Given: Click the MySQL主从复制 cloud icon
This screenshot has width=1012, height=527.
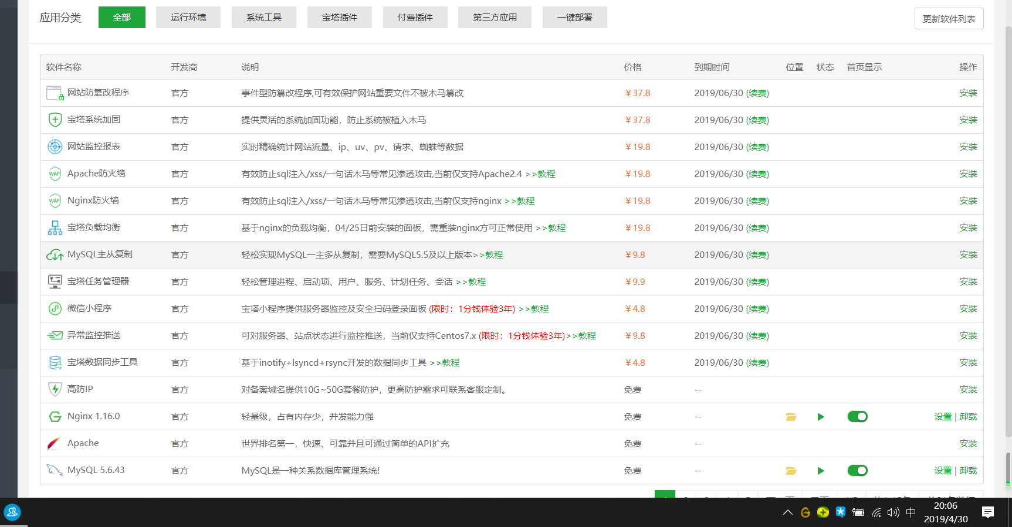Looking at the screenshot, I should coord(55,255).
